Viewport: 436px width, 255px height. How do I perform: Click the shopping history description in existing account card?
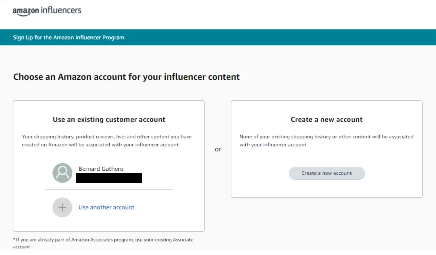coord(107,141)
